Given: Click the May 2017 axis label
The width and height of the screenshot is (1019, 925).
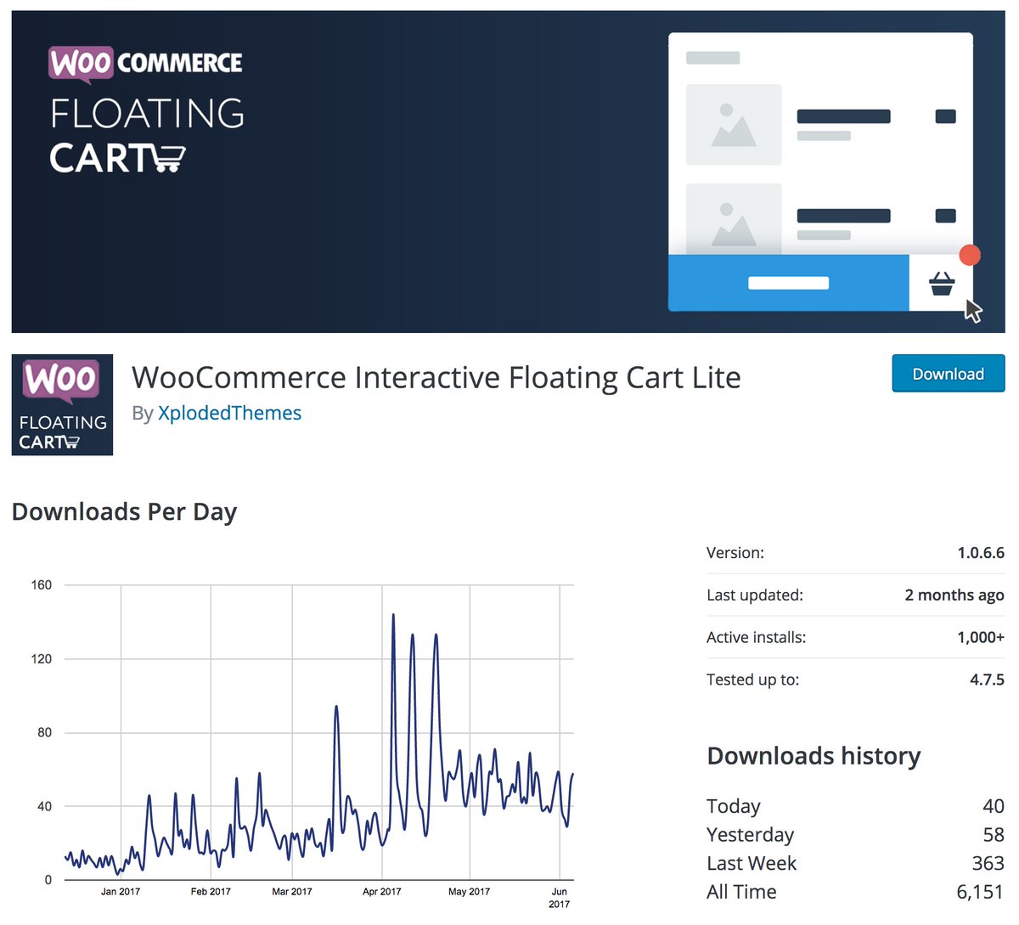Looking at the screenshot, I should [x=470, y=892].
